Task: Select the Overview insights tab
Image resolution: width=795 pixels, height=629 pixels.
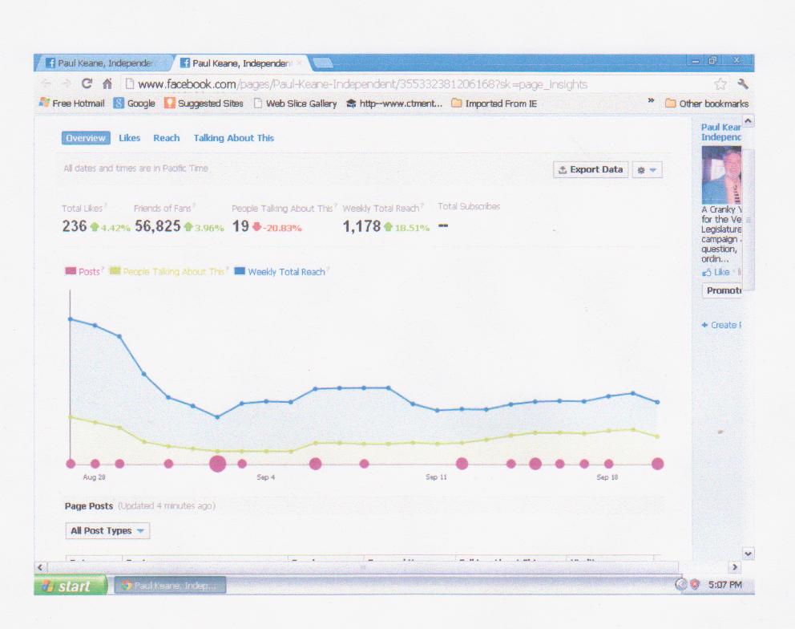Action: (x=86, y=138)
